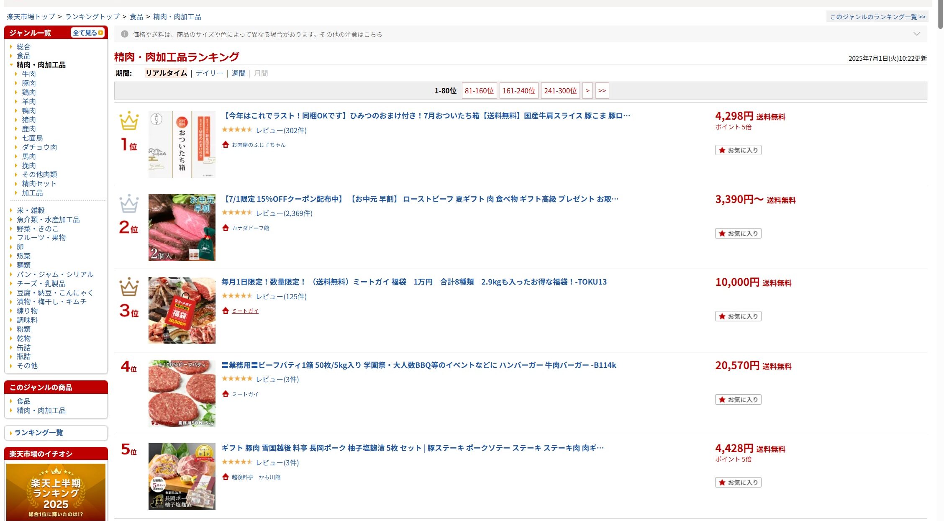944x521 pixels.
Task: Open the beef patty product thumbnail
Action: [182, 394]
